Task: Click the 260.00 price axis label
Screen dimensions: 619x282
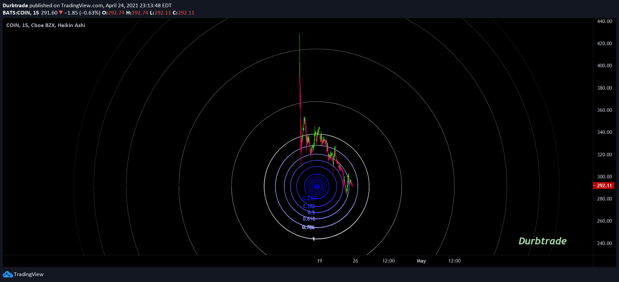Action: coord(604,221)
